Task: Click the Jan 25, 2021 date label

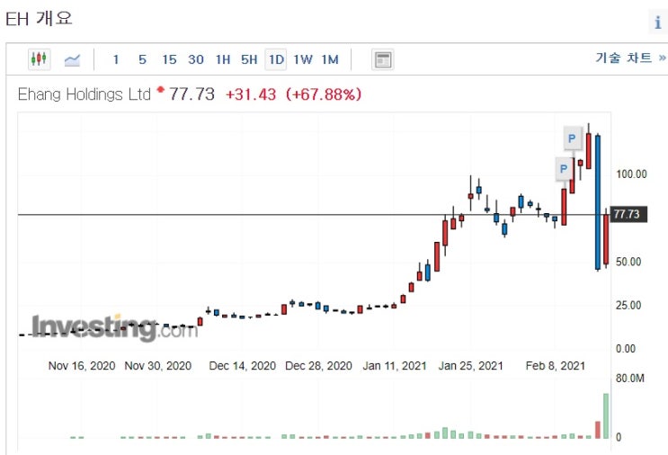Action: point(471,366)
